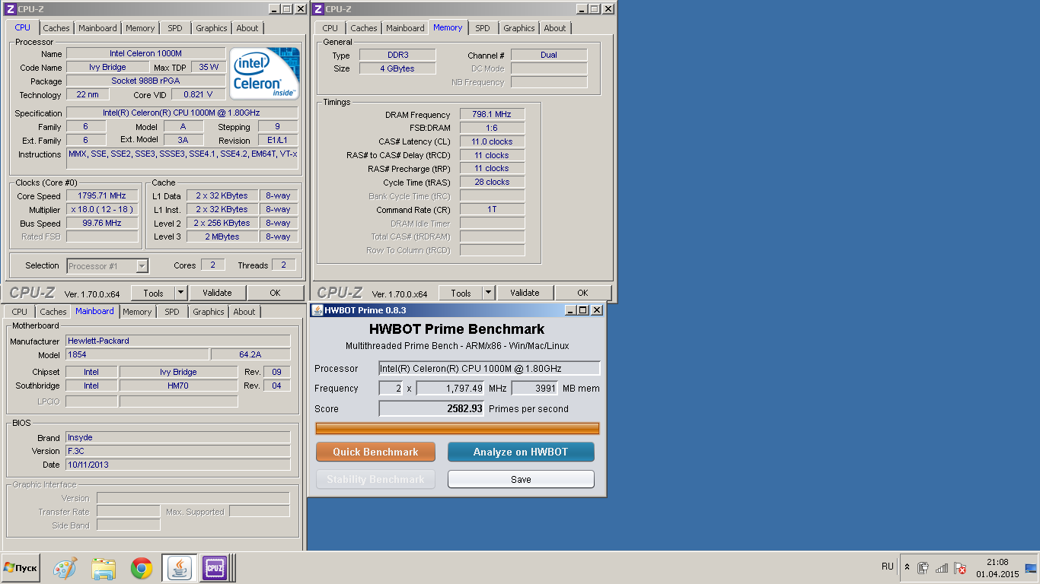The width and height of the screenshot is (1040, 584).
Task: Click the HWBOT Prime title bar Java icon
Action: [317, 310]
